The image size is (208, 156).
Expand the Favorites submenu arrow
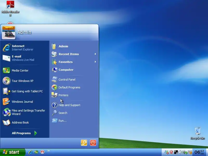[95, 62]
